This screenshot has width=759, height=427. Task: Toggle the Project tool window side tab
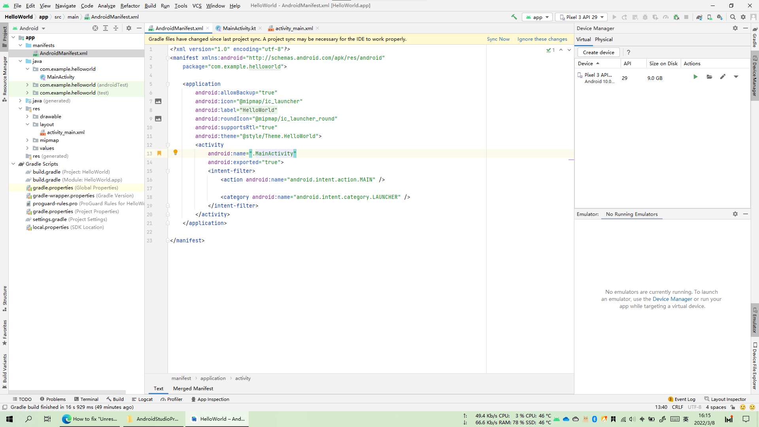(4, 37)
